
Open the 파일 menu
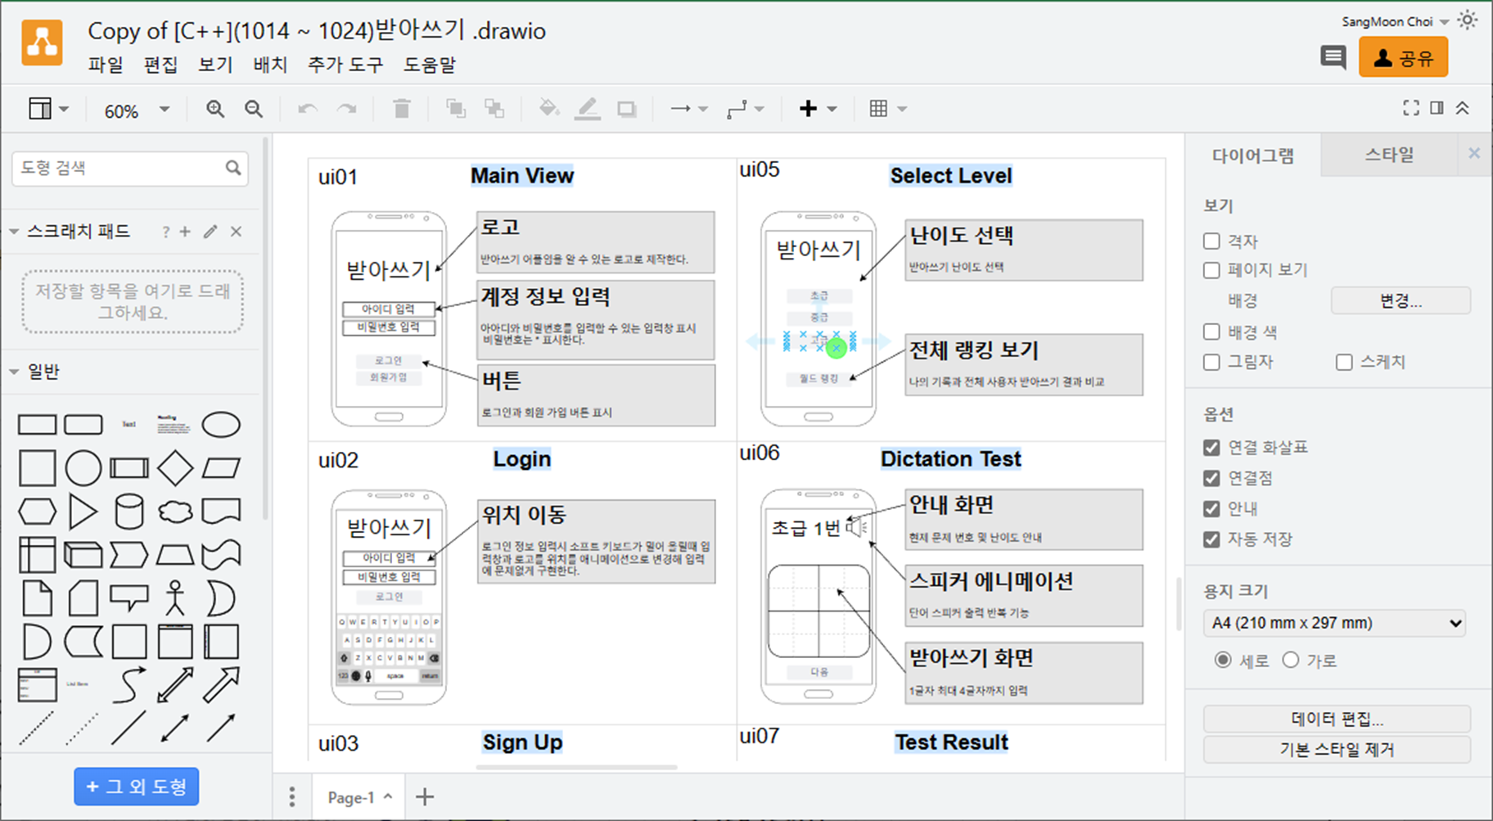(x=106, y=65)
